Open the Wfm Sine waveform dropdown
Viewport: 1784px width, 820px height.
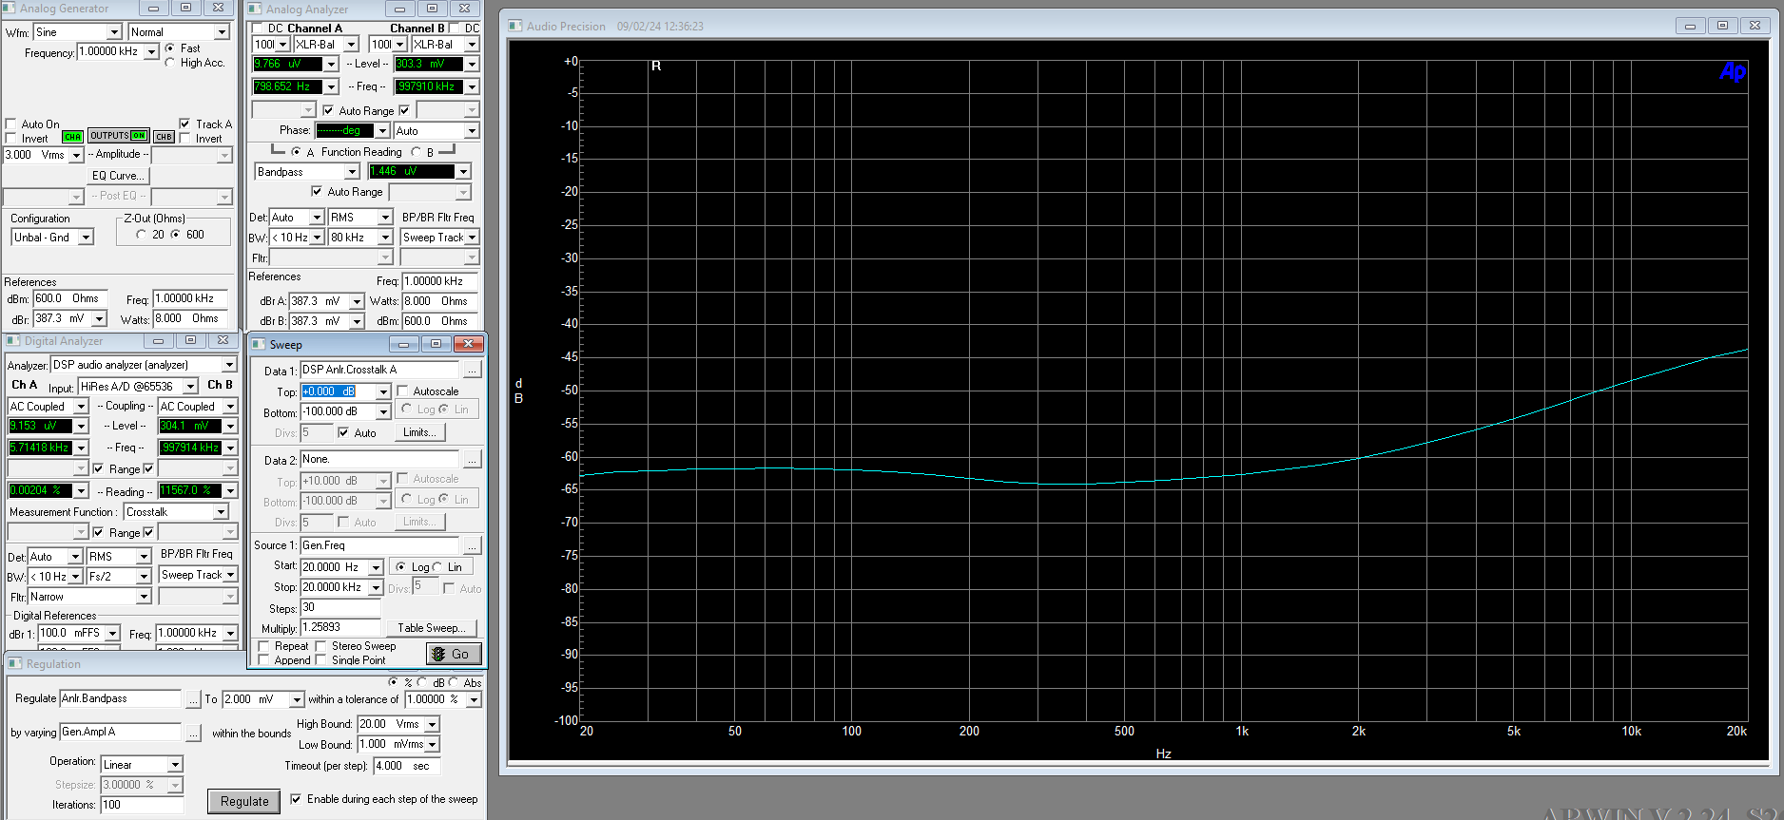click(114, 32)
